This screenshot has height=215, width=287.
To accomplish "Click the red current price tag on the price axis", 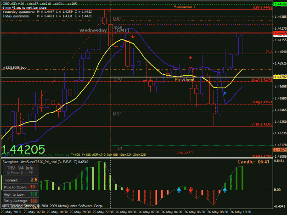I will pos(280,33).
